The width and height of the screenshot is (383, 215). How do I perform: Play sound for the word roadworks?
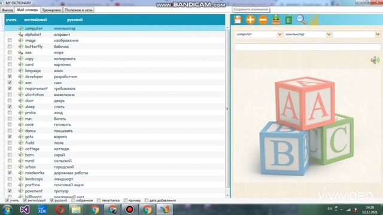[21, 173]
